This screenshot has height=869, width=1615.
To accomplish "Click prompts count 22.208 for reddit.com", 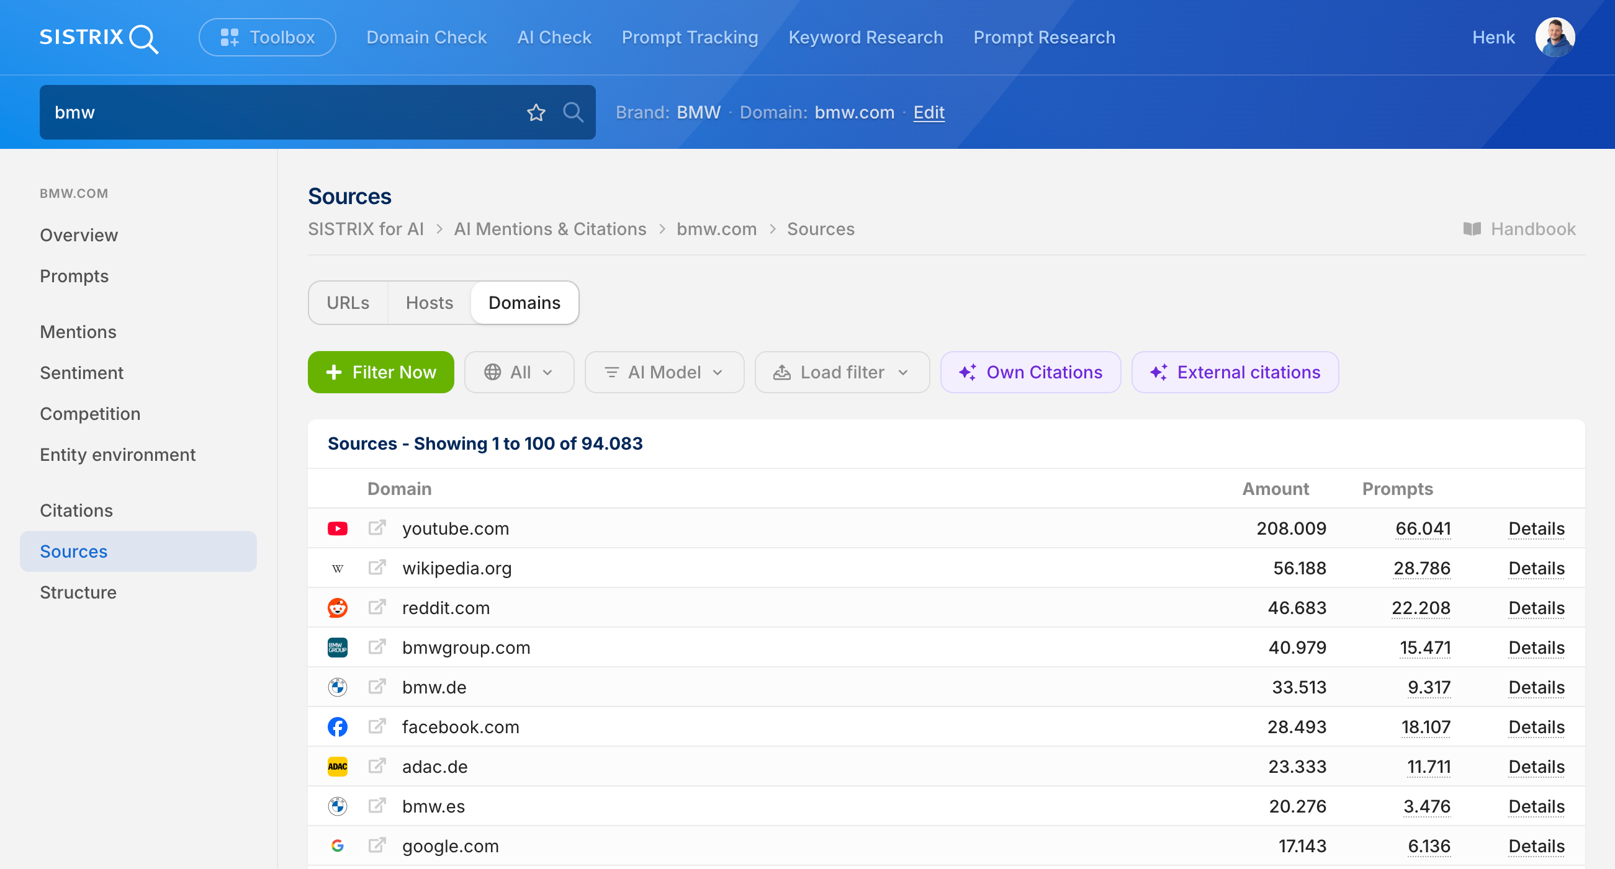I will tap(1421, 608).
